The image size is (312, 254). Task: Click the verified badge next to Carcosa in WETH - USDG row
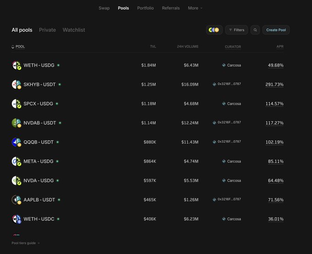coord(224,65)
